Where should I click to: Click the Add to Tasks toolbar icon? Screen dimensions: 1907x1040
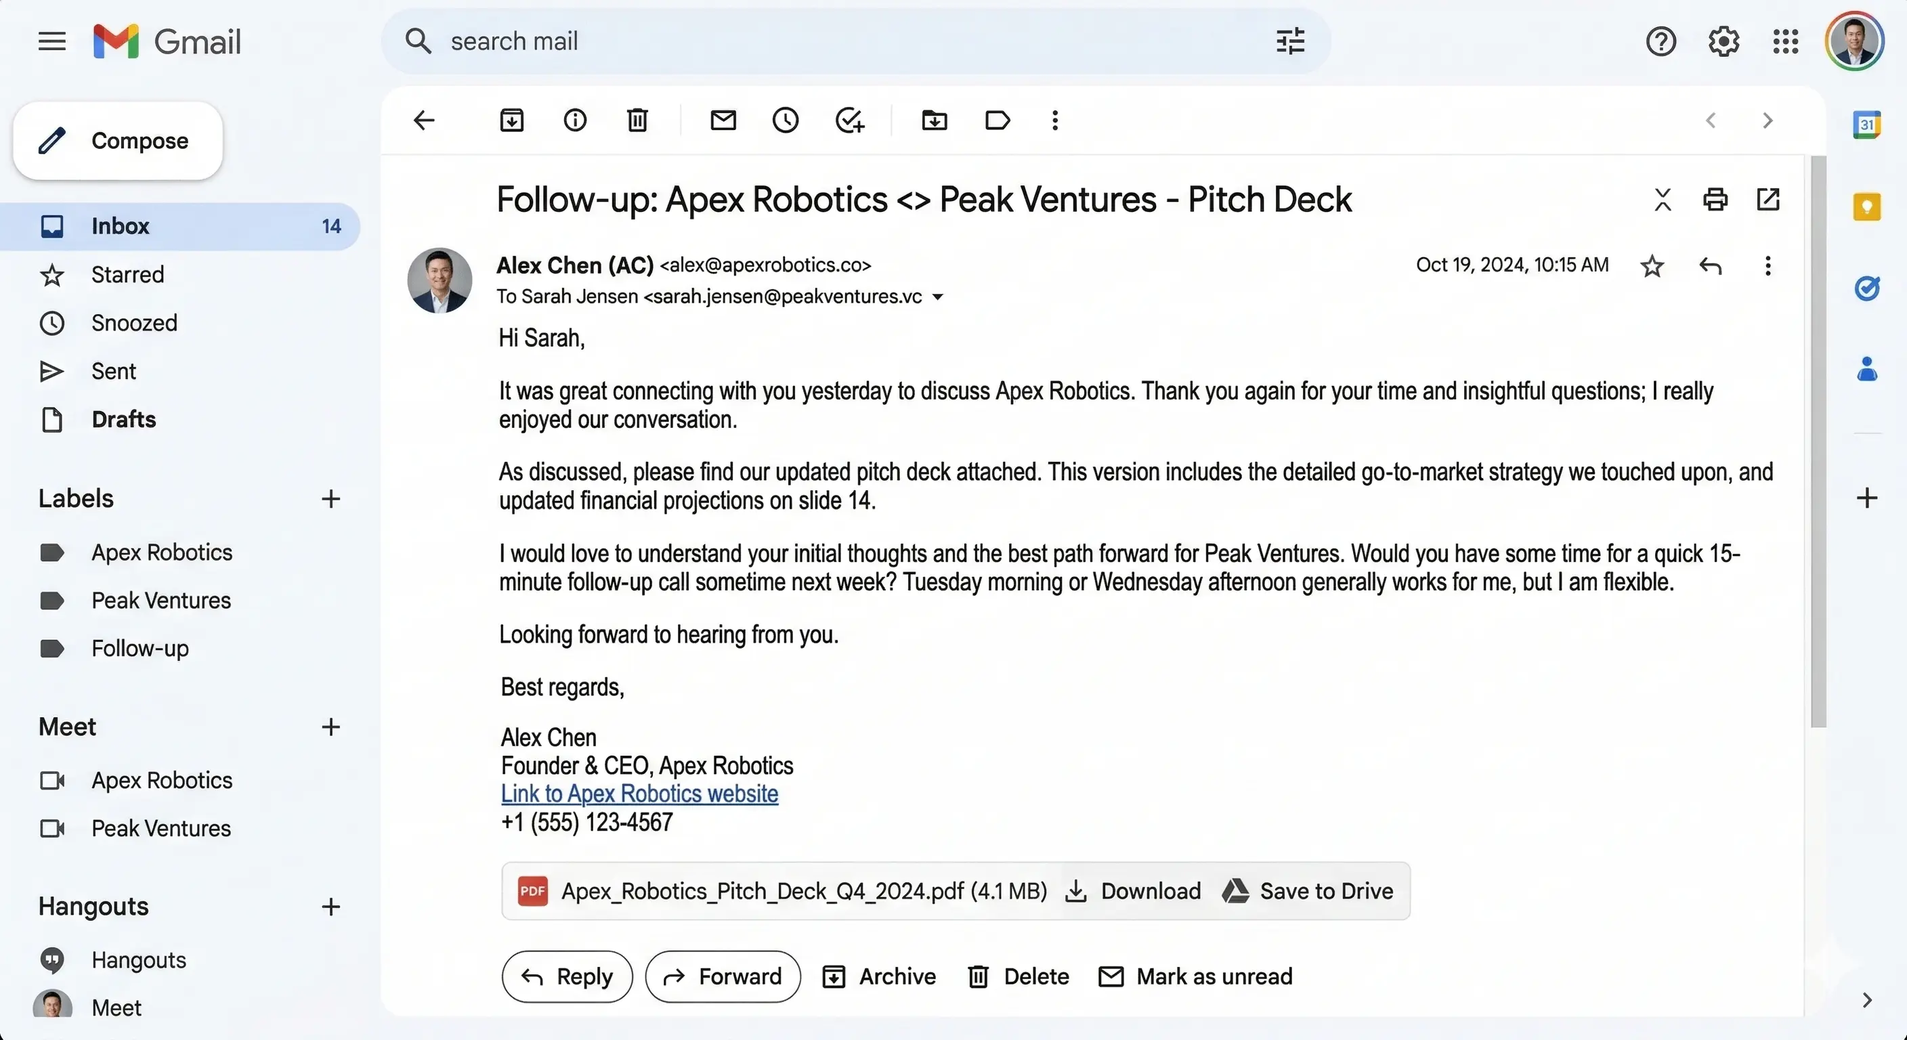[849, 120]
